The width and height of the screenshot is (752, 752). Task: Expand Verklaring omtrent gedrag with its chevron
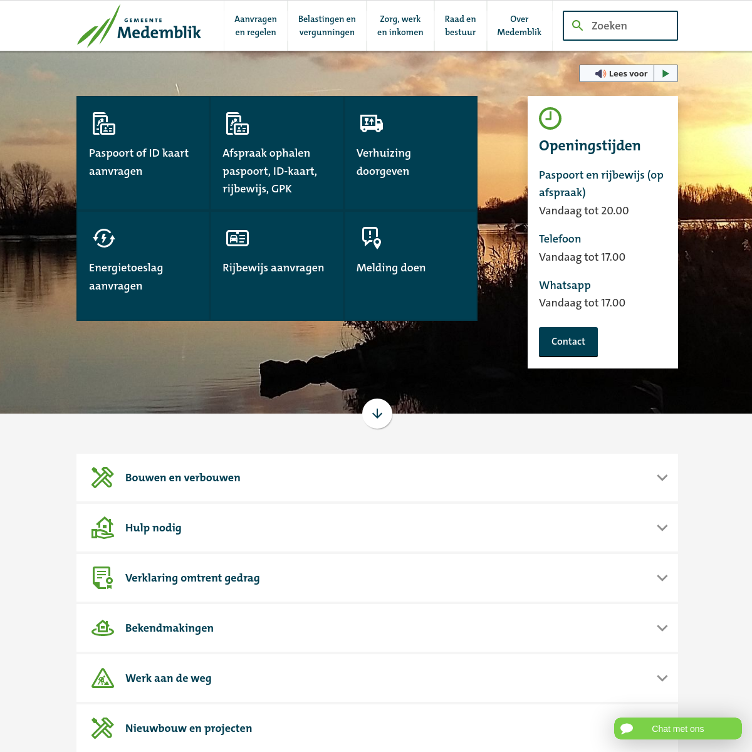[662, 578]
